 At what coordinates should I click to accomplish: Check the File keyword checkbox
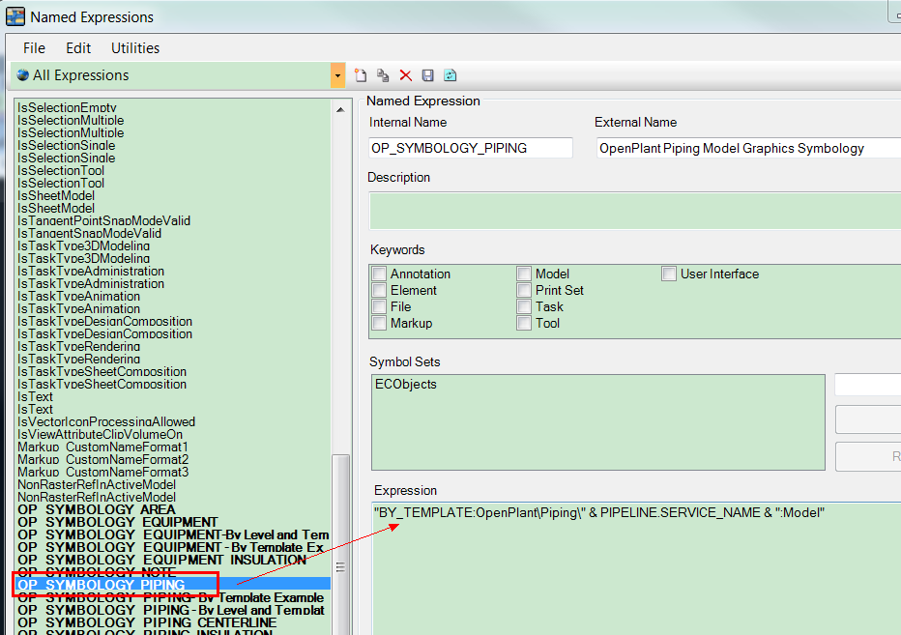379,306
